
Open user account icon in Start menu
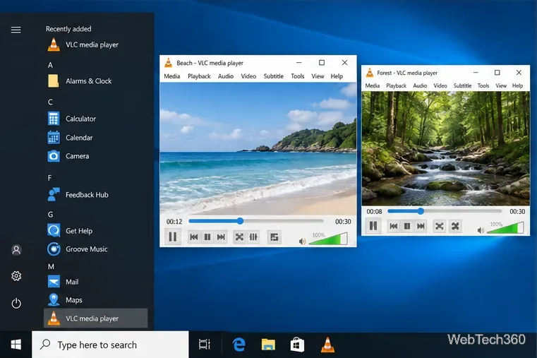tap(16, 250)
